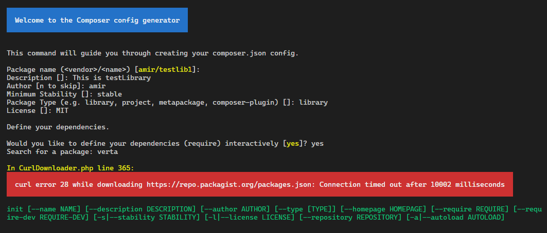Click the "Author [n to skip]: amir" line

tap(56, 86)
